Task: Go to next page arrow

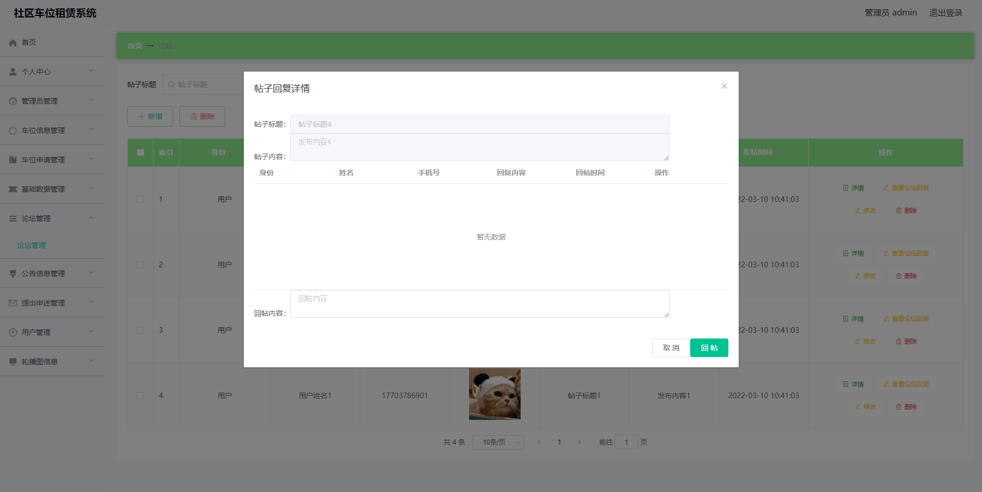Action: pyautogui.click(x=579, y=442)
